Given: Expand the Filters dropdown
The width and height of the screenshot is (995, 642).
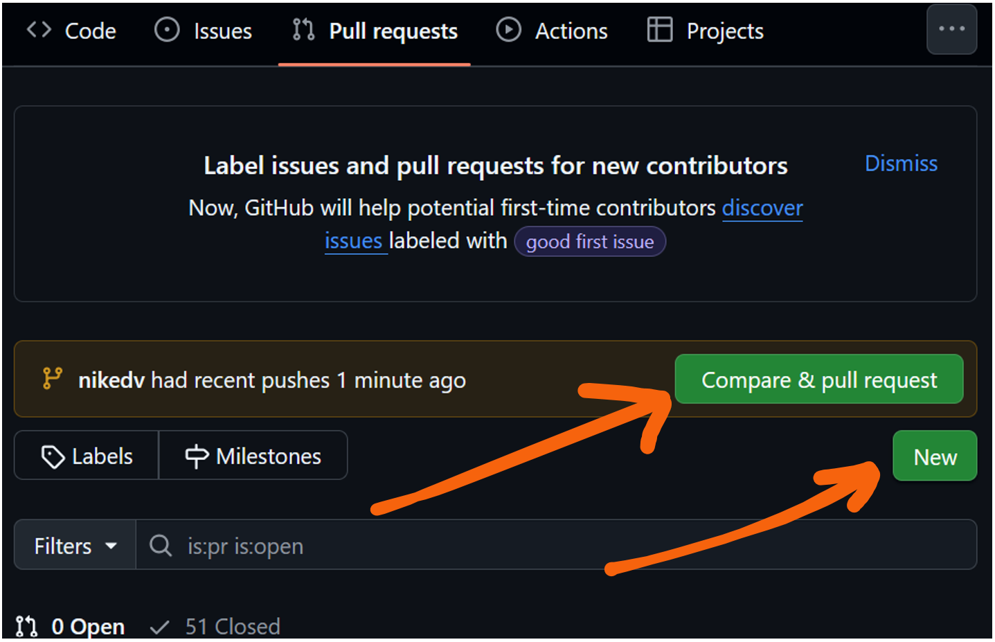Looking at the screenshot, I should click(75, 546).
